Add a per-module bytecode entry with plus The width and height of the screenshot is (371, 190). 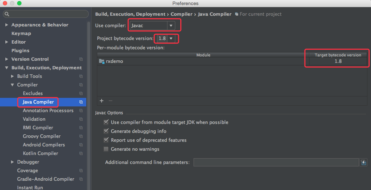pos(102,101)
